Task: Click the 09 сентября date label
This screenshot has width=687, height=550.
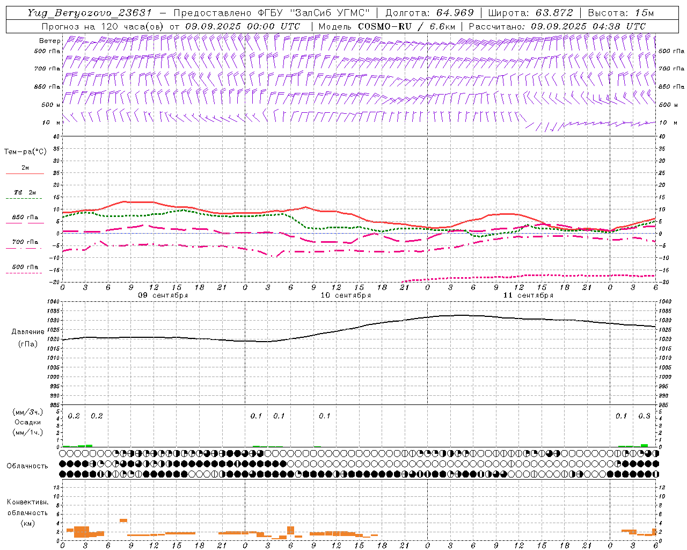Action: 163,295
